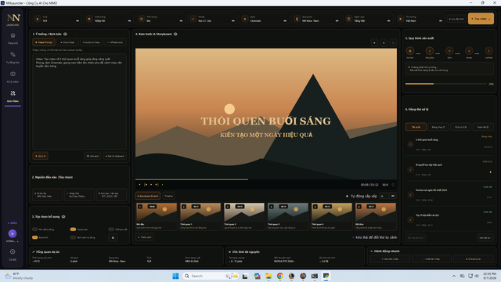This screenshot has width=501, height=282.
Task: Open the Tiếng Việt language dropdown
Action: pyautogui.click(x=368, y=19)
